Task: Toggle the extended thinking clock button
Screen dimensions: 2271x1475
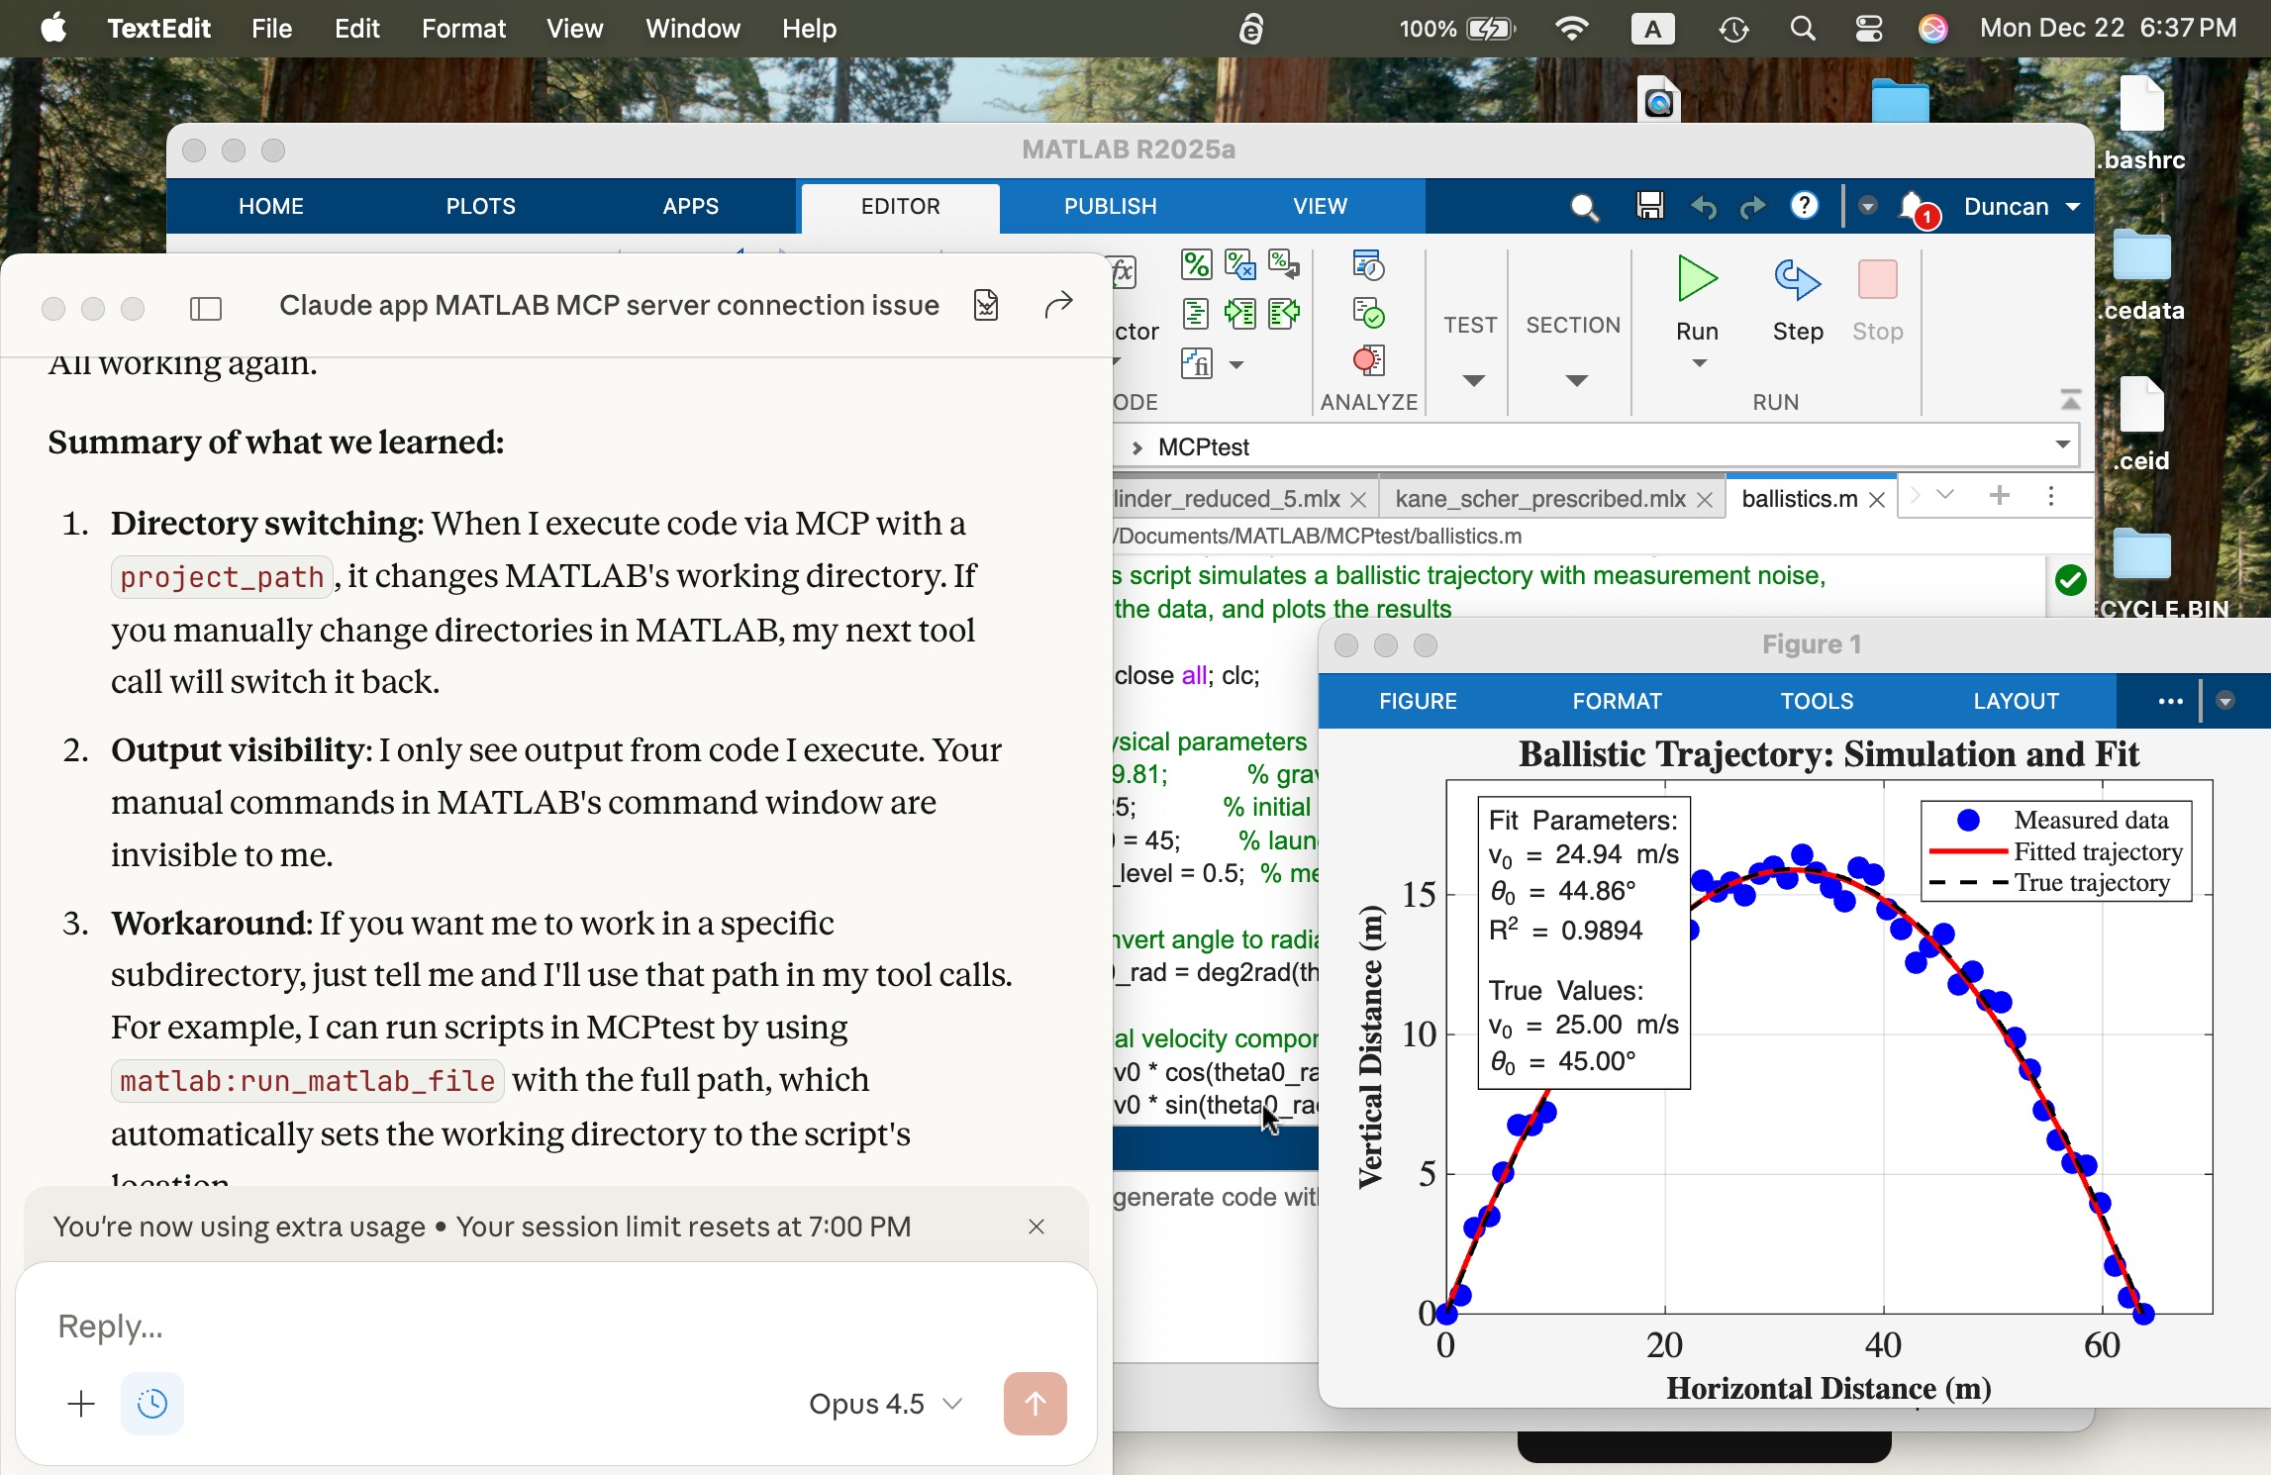Action: pos(151,1403)
